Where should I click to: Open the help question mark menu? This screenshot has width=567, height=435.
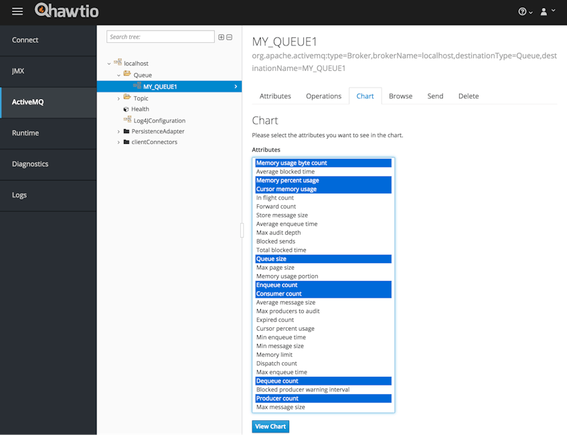(x=523, y=11)
